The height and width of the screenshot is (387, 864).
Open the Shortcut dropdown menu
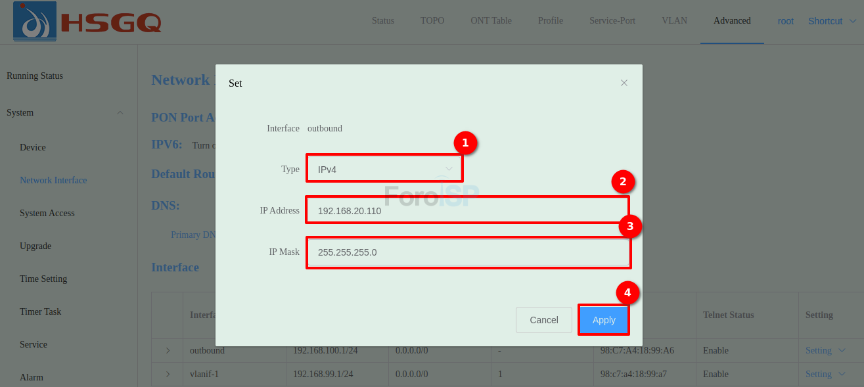click(832, 21)
